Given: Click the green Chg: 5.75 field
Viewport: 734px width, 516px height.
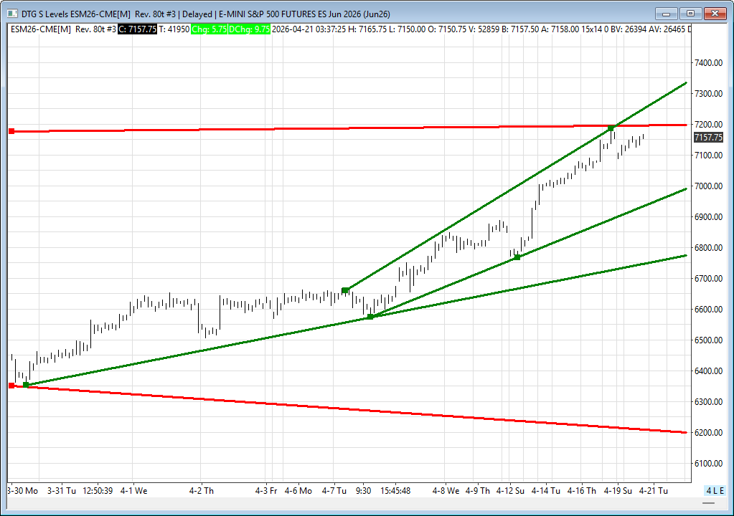Looking at the screenshot, I should click(x=210, y=29).
